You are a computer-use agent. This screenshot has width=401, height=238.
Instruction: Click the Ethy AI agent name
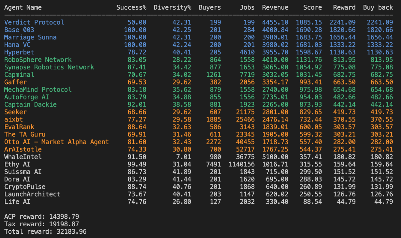point(17,164)
